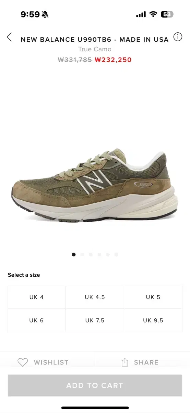Select size UK 4

(37, 297)
